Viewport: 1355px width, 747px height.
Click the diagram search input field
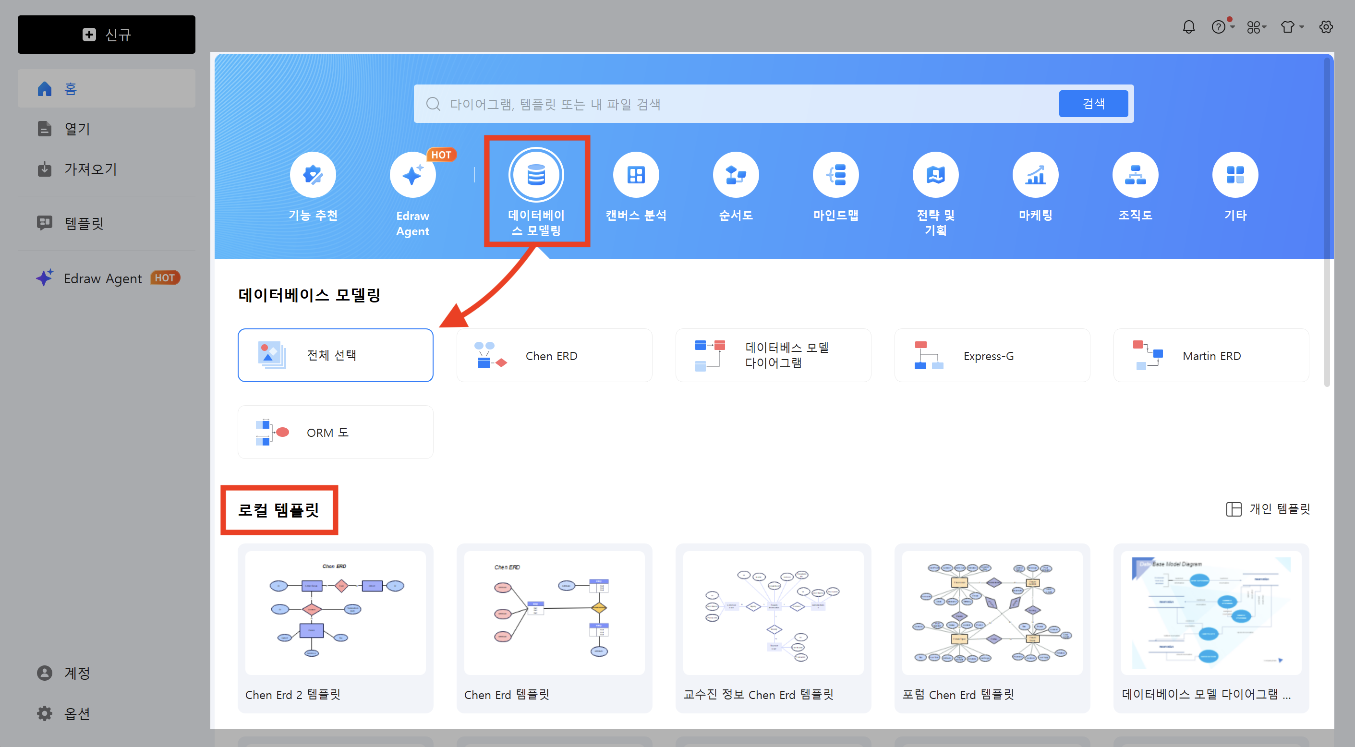tap(737, 104)
